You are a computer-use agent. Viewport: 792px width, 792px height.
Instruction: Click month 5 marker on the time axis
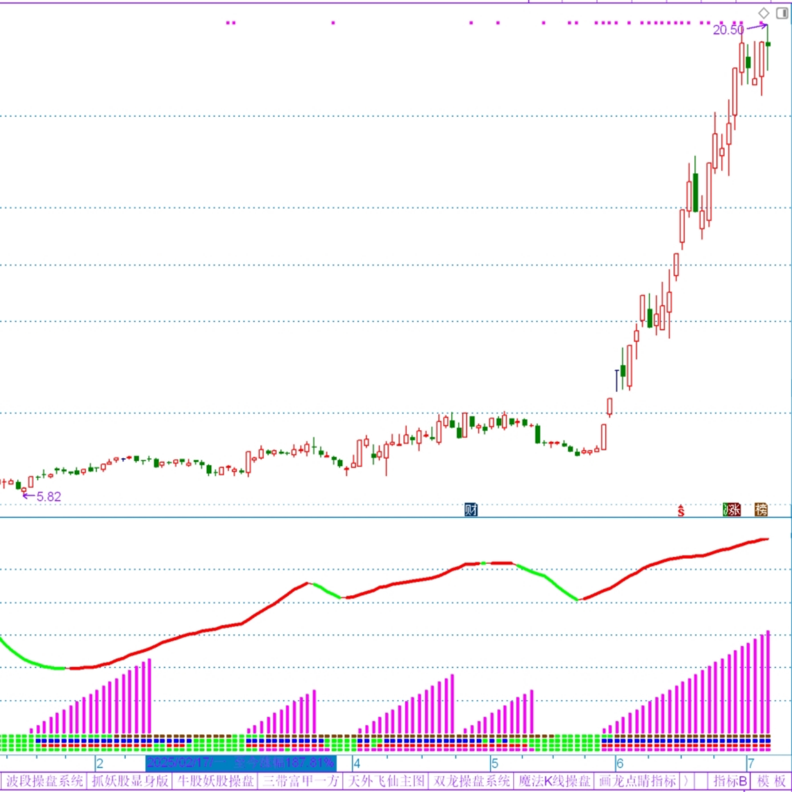pos(494,763)
